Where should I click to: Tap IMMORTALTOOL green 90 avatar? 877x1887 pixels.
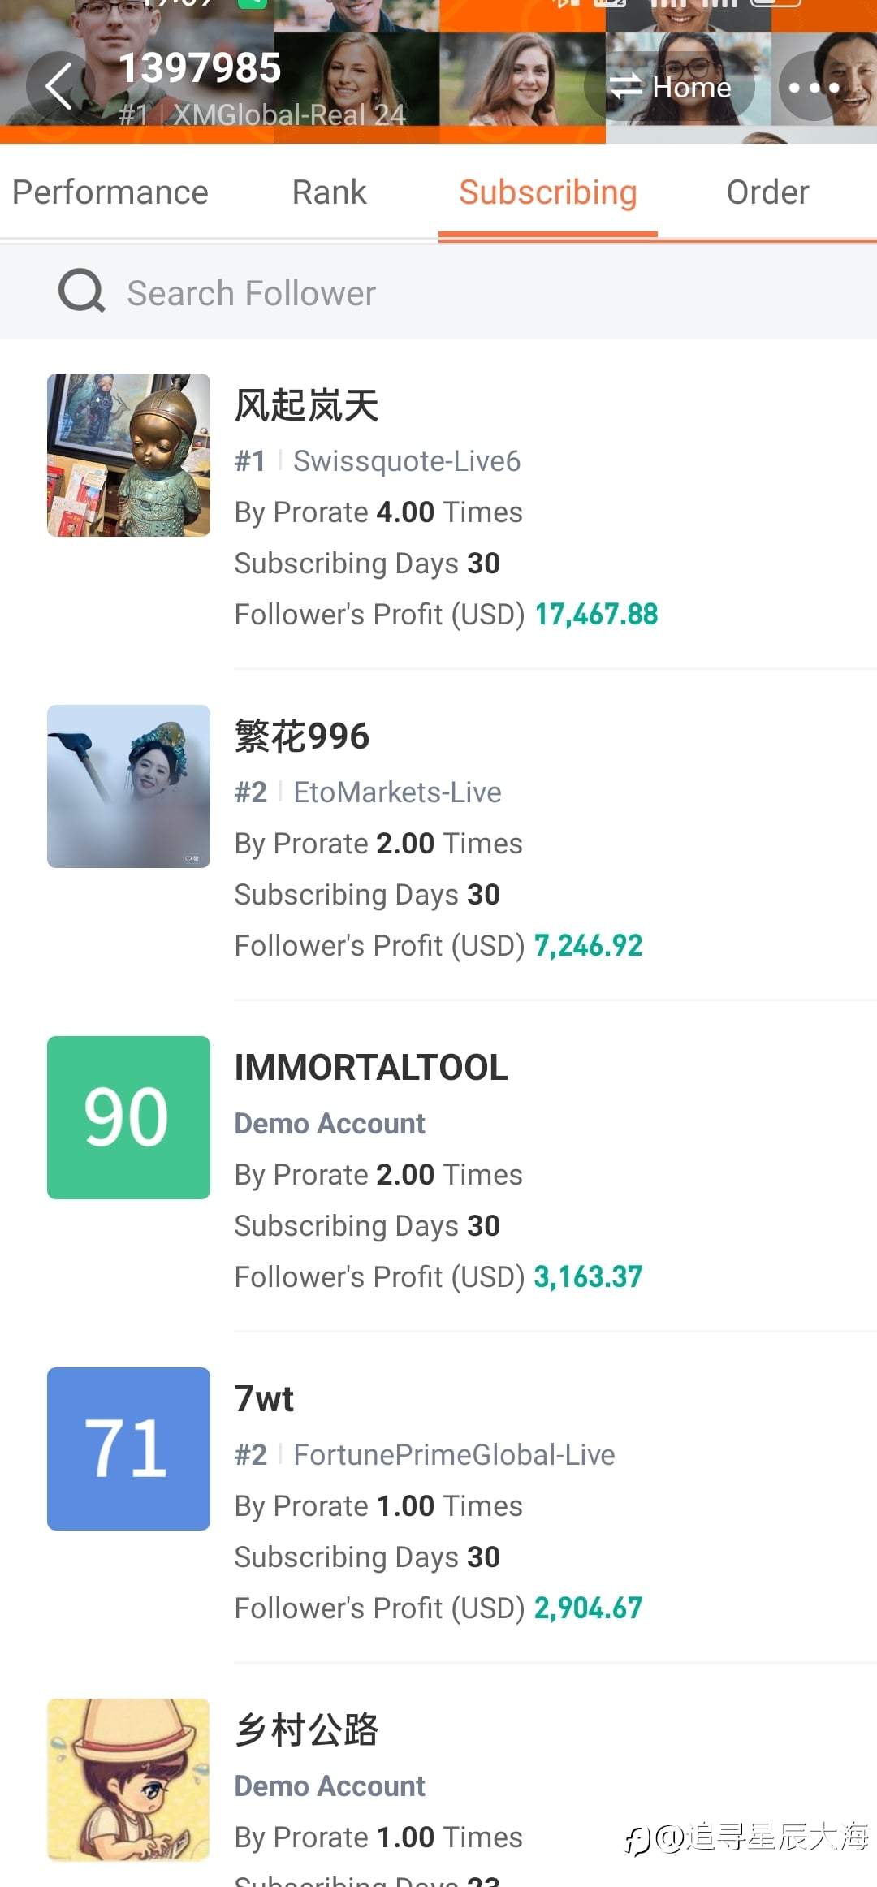(128, 1117)
